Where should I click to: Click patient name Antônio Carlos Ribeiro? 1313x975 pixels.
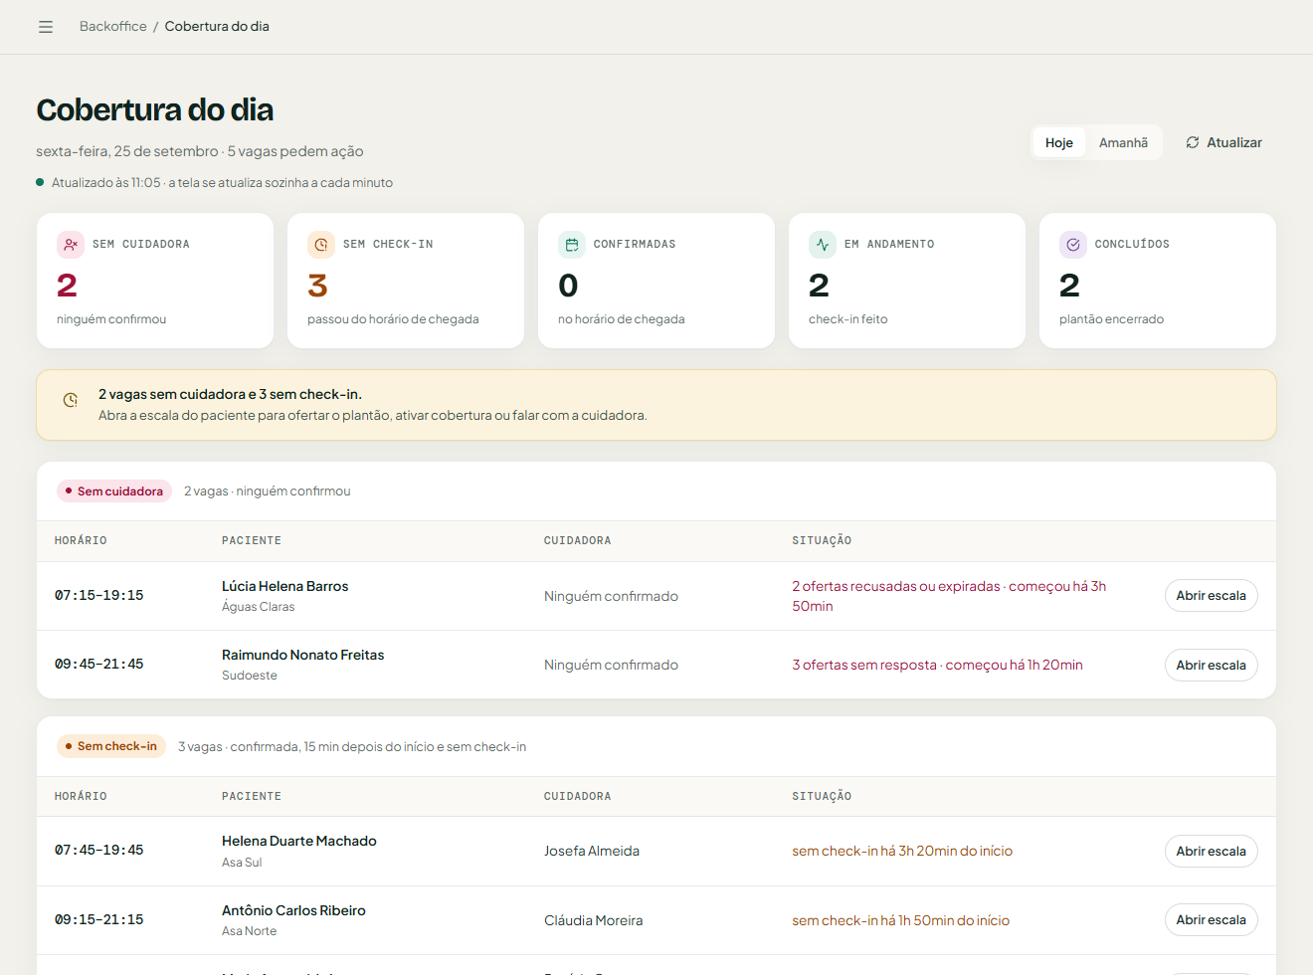pyautogui.click(x=293, y=910)
